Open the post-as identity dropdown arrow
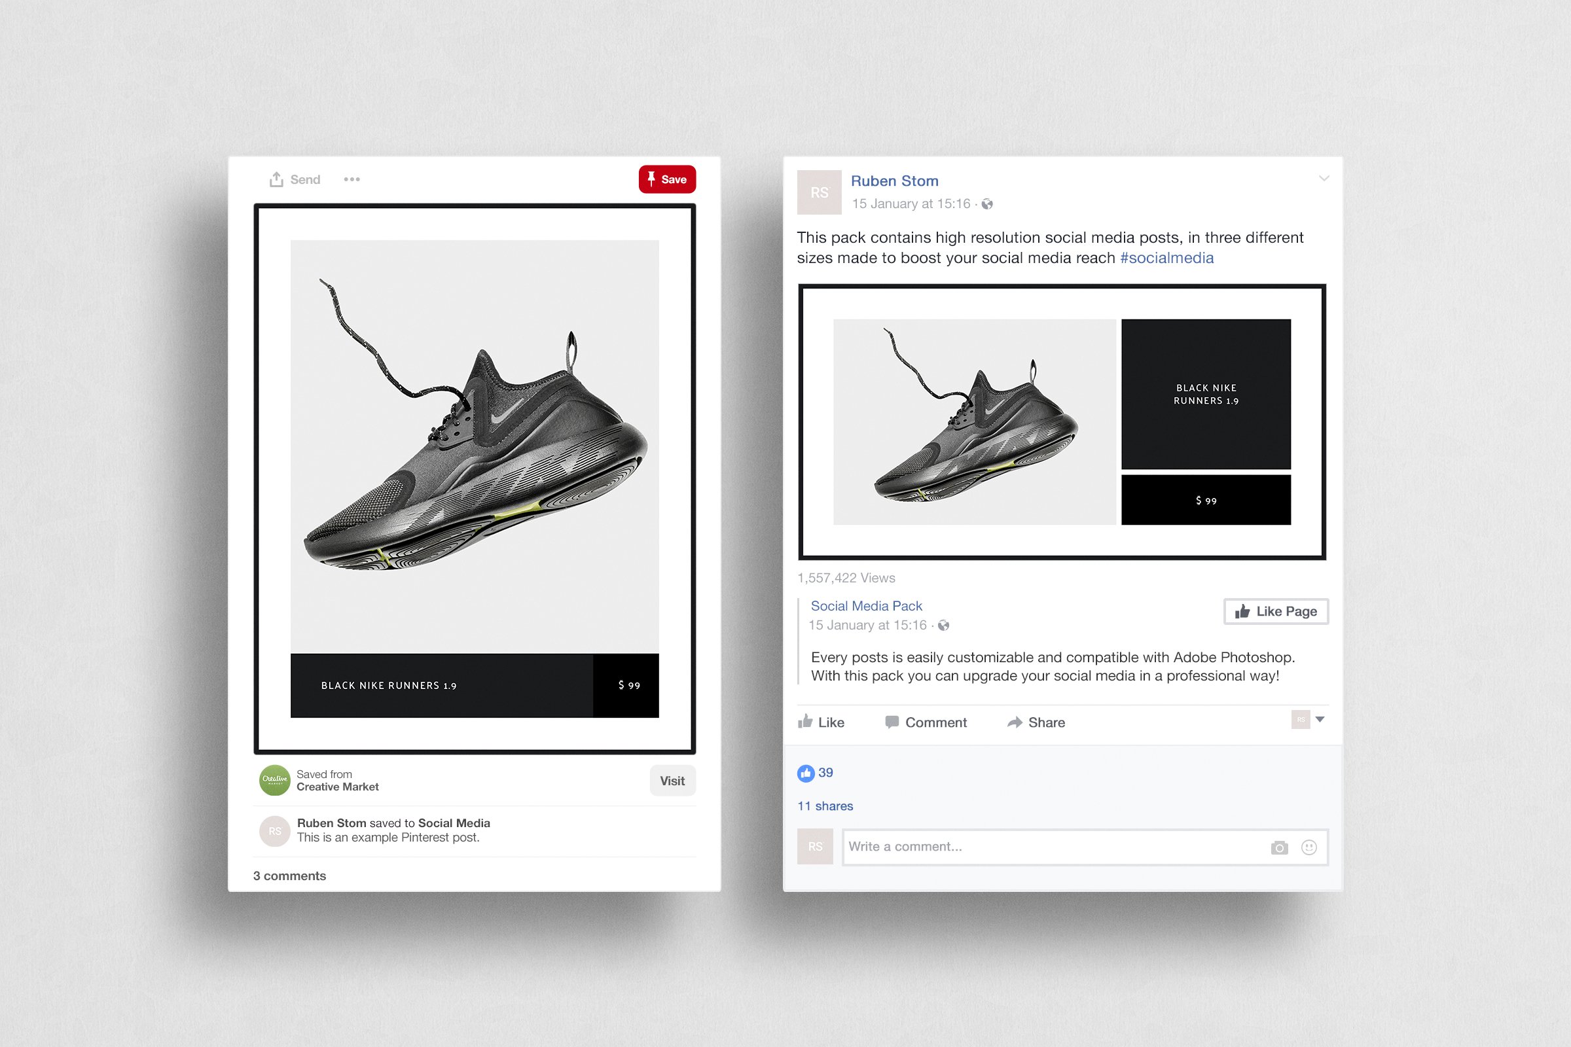Screen dimensions: 1571x1047 1320,719
